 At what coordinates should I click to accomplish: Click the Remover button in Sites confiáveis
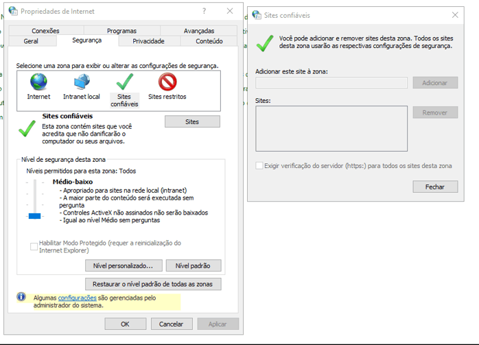pyautogui.click(x=435, y=112)
